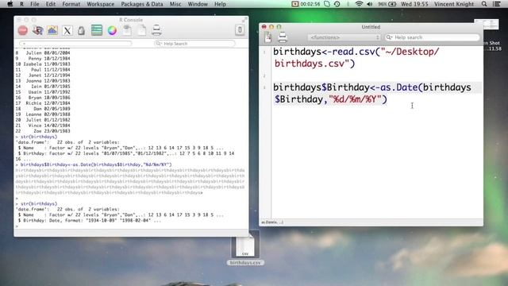Open the Help menu
This screenshot has width=508, height=286.
tap(220, 4)
